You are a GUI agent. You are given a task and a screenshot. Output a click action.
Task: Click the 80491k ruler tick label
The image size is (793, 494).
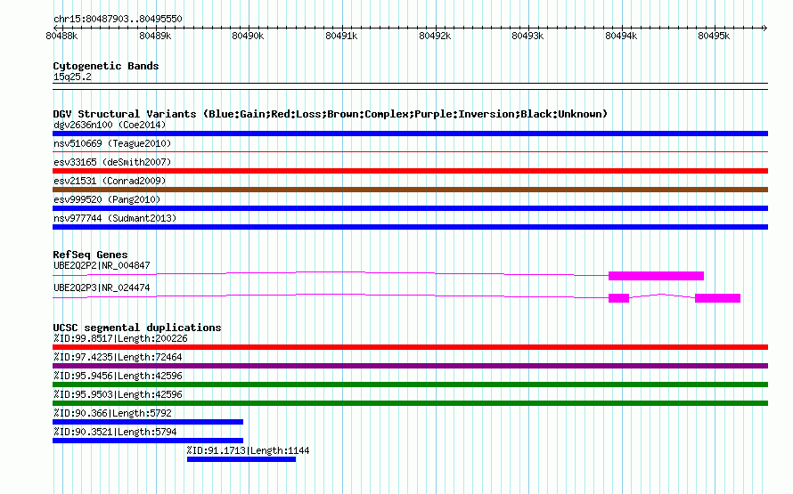341,36
